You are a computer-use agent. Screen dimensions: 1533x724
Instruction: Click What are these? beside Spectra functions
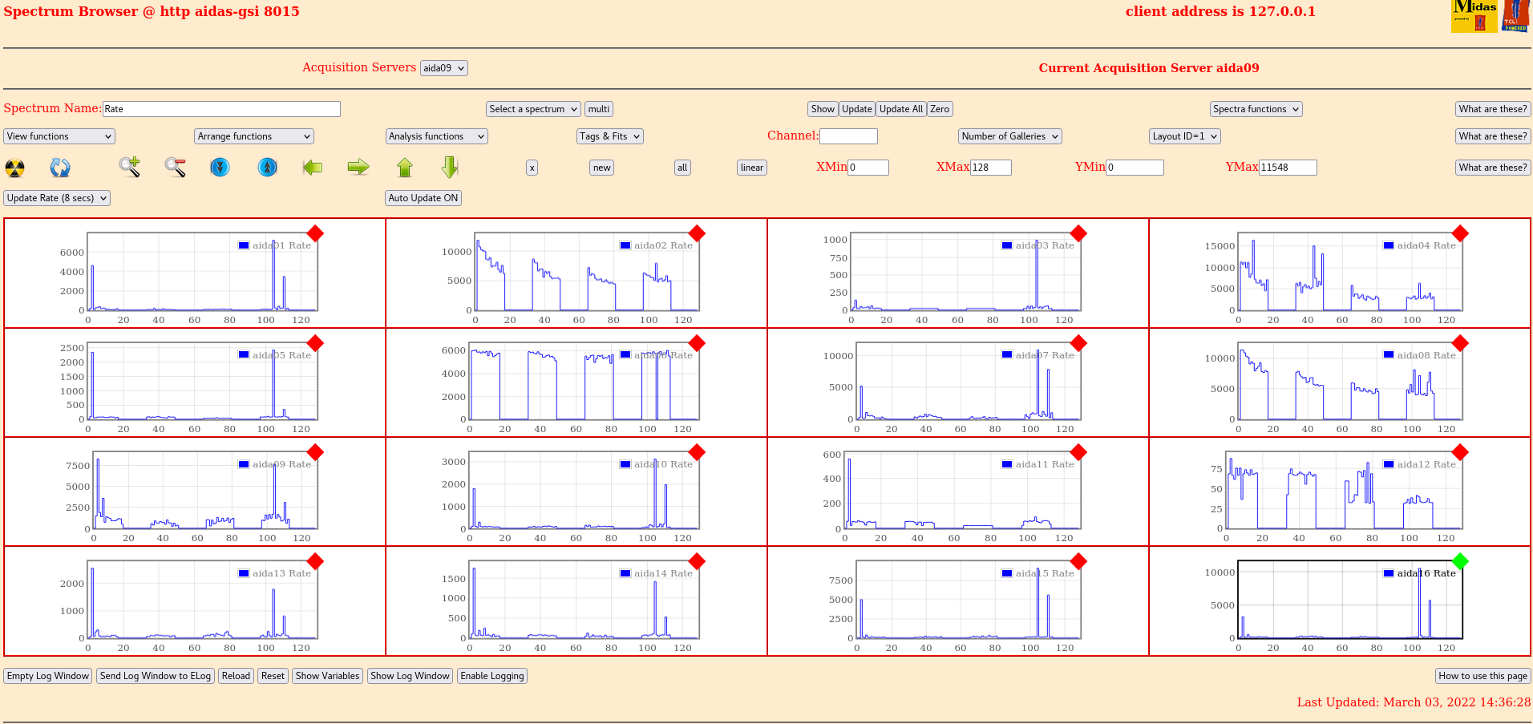[x=1493, y=109]
